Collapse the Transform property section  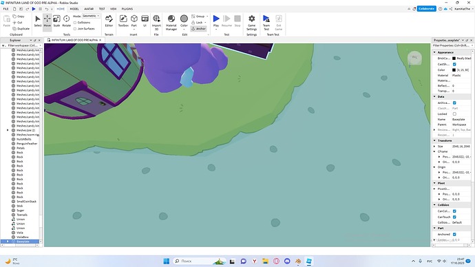coord(434,140)
